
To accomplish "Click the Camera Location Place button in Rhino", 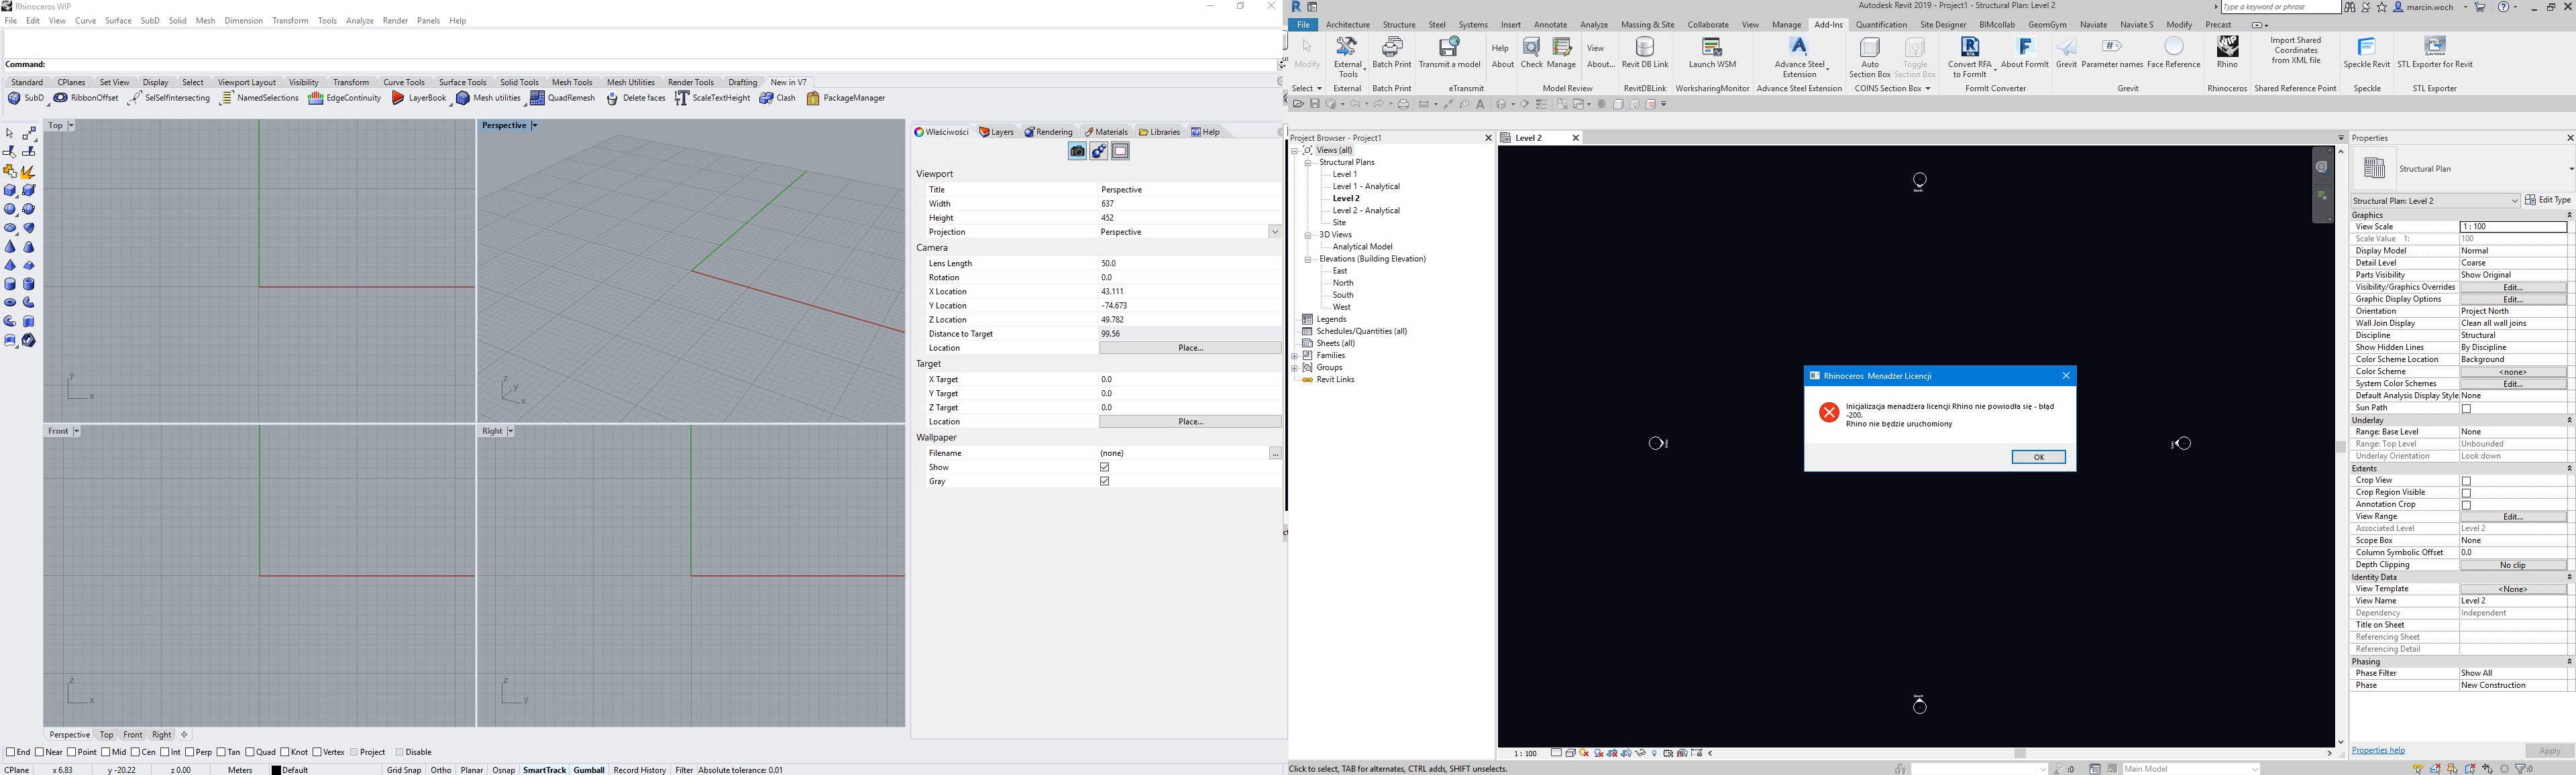I will coord(1190,348).
